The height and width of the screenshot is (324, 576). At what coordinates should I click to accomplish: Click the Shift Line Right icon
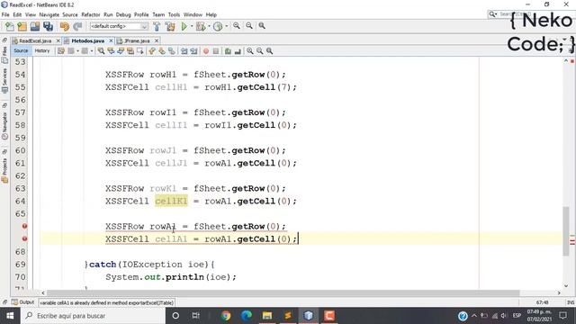point(194,51)
